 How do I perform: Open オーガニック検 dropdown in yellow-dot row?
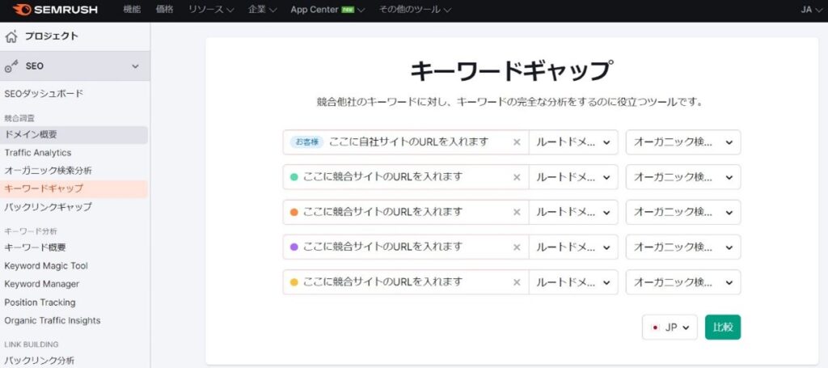click(x=683, y=282)
